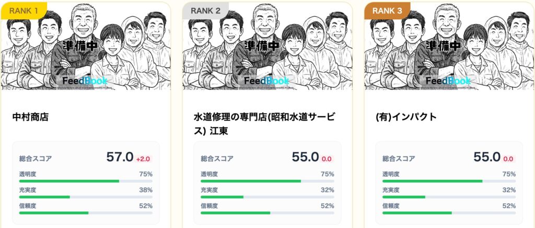Click the 透明度 progress bar for 中村商店

[x=86, y=181]
